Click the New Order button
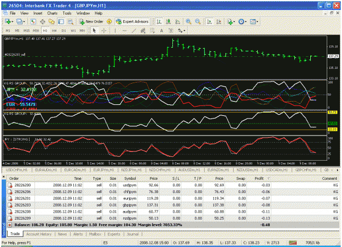This screenshot has width=342, height=247. click(x=91, y=21)
